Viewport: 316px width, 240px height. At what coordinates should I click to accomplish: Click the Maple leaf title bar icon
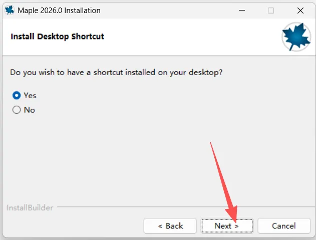coord(10,11)
